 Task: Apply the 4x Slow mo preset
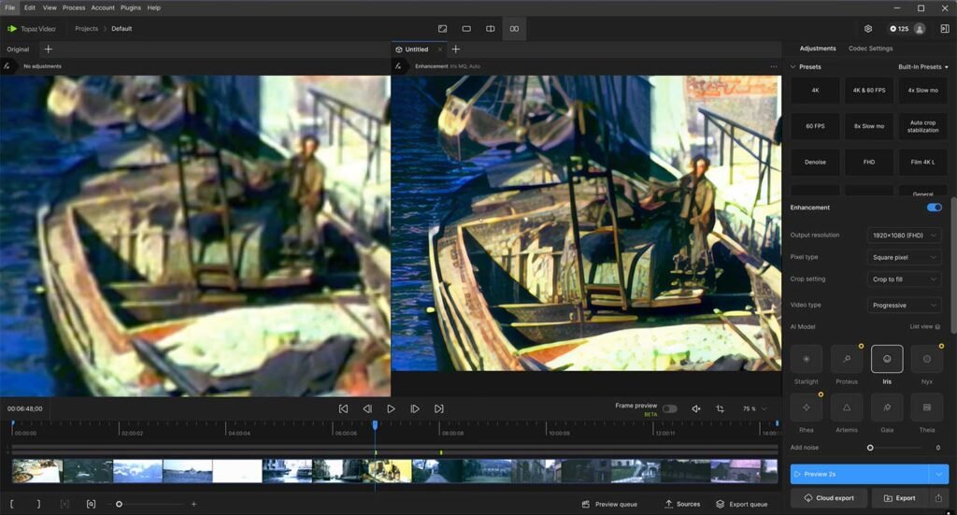tap(922, 91)
